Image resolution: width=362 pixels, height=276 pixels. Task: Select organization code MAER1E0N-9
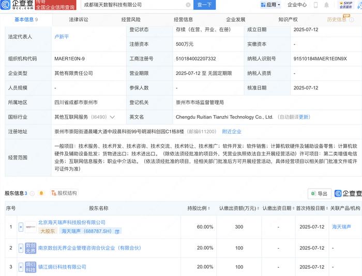click(x=69, y=59)
